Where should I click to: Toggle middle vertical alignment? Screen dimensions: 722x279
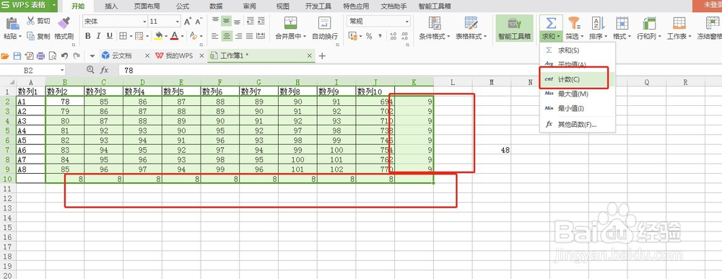click(x=226, y=21)
